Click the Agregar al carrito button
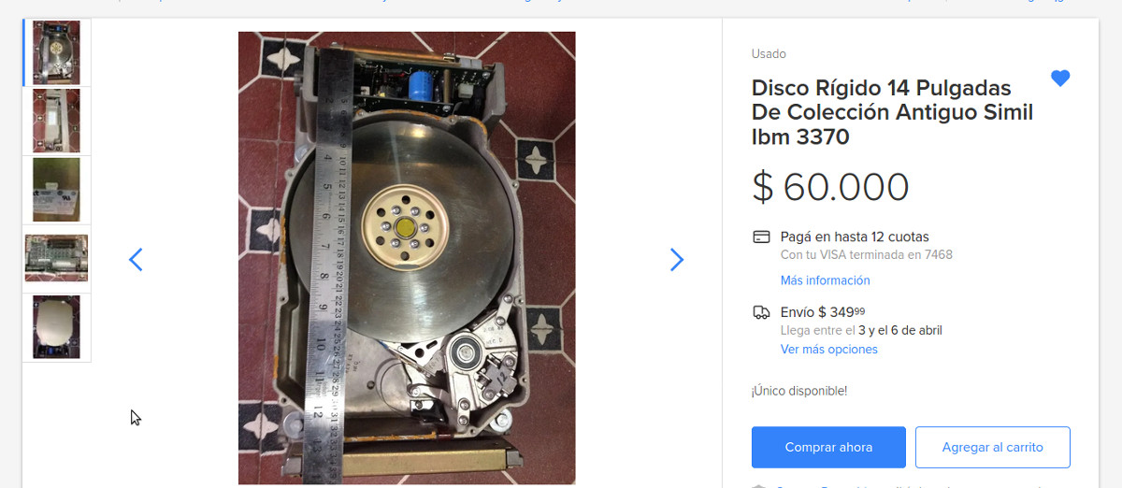Screen dimensions: 1122x488 (x=992, y=447)
